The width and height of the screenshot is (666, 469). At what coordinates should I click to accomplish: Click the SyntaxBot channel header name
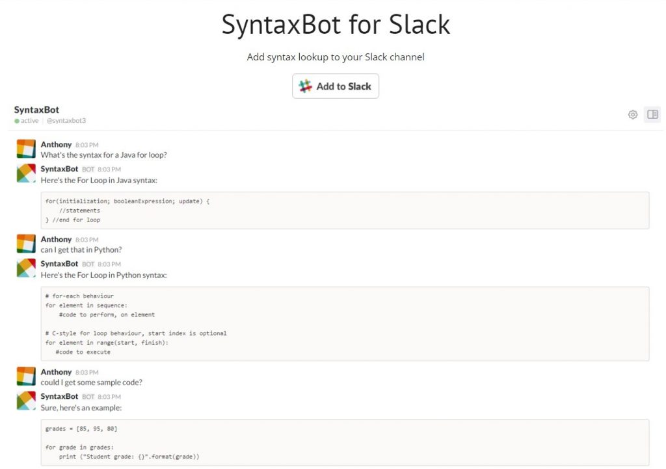coord(36,110)
